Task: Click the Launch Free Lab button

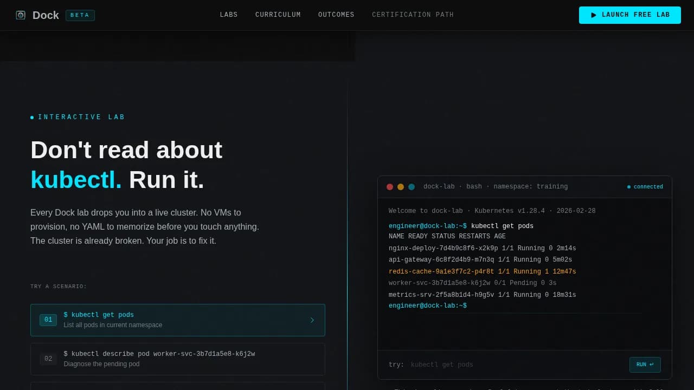Action: pos(630,15)
